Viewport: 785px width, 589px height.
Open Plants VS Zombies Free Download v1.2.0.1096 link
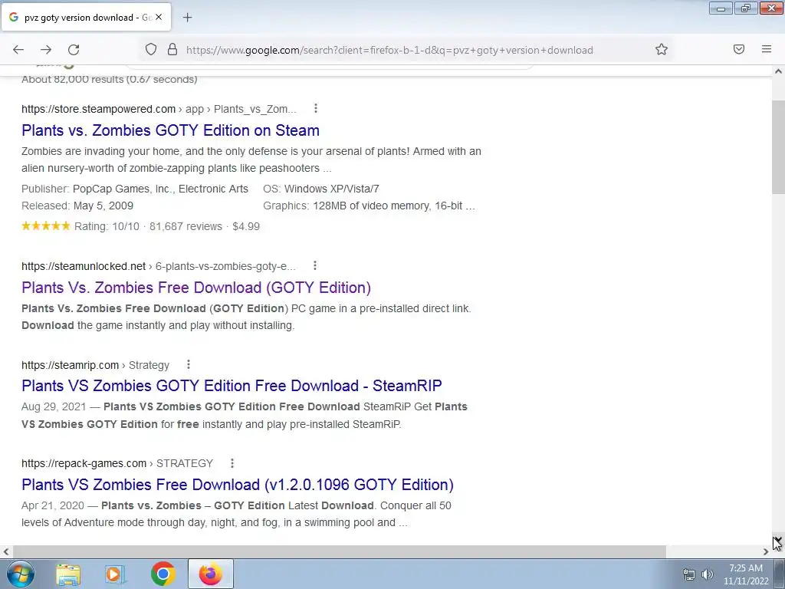(238, 485)
